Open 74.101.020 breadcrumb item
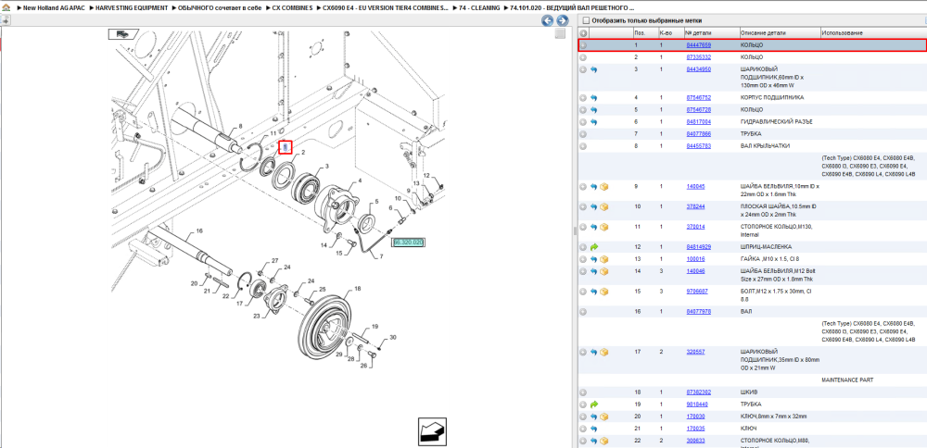 [572, 8]
